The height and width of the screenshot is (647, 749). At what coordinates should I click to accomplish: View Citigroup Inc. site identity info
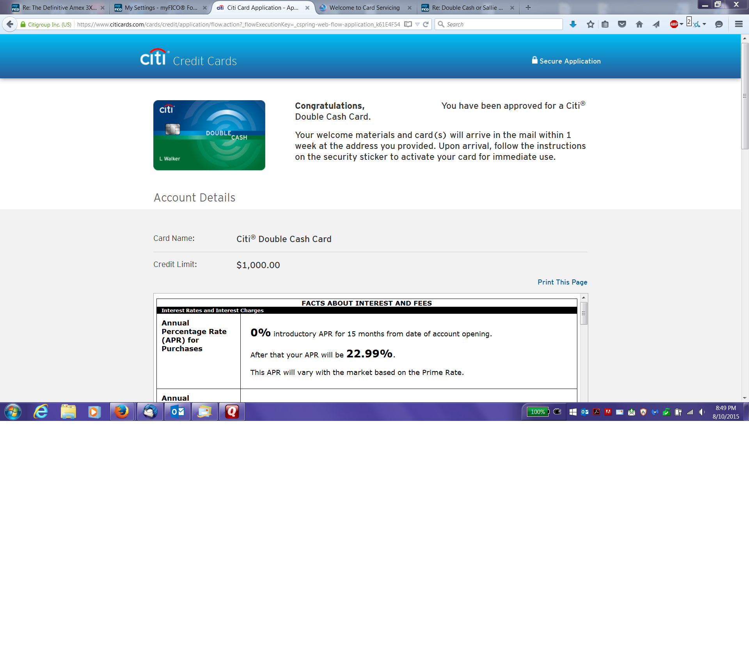[46, 24]
